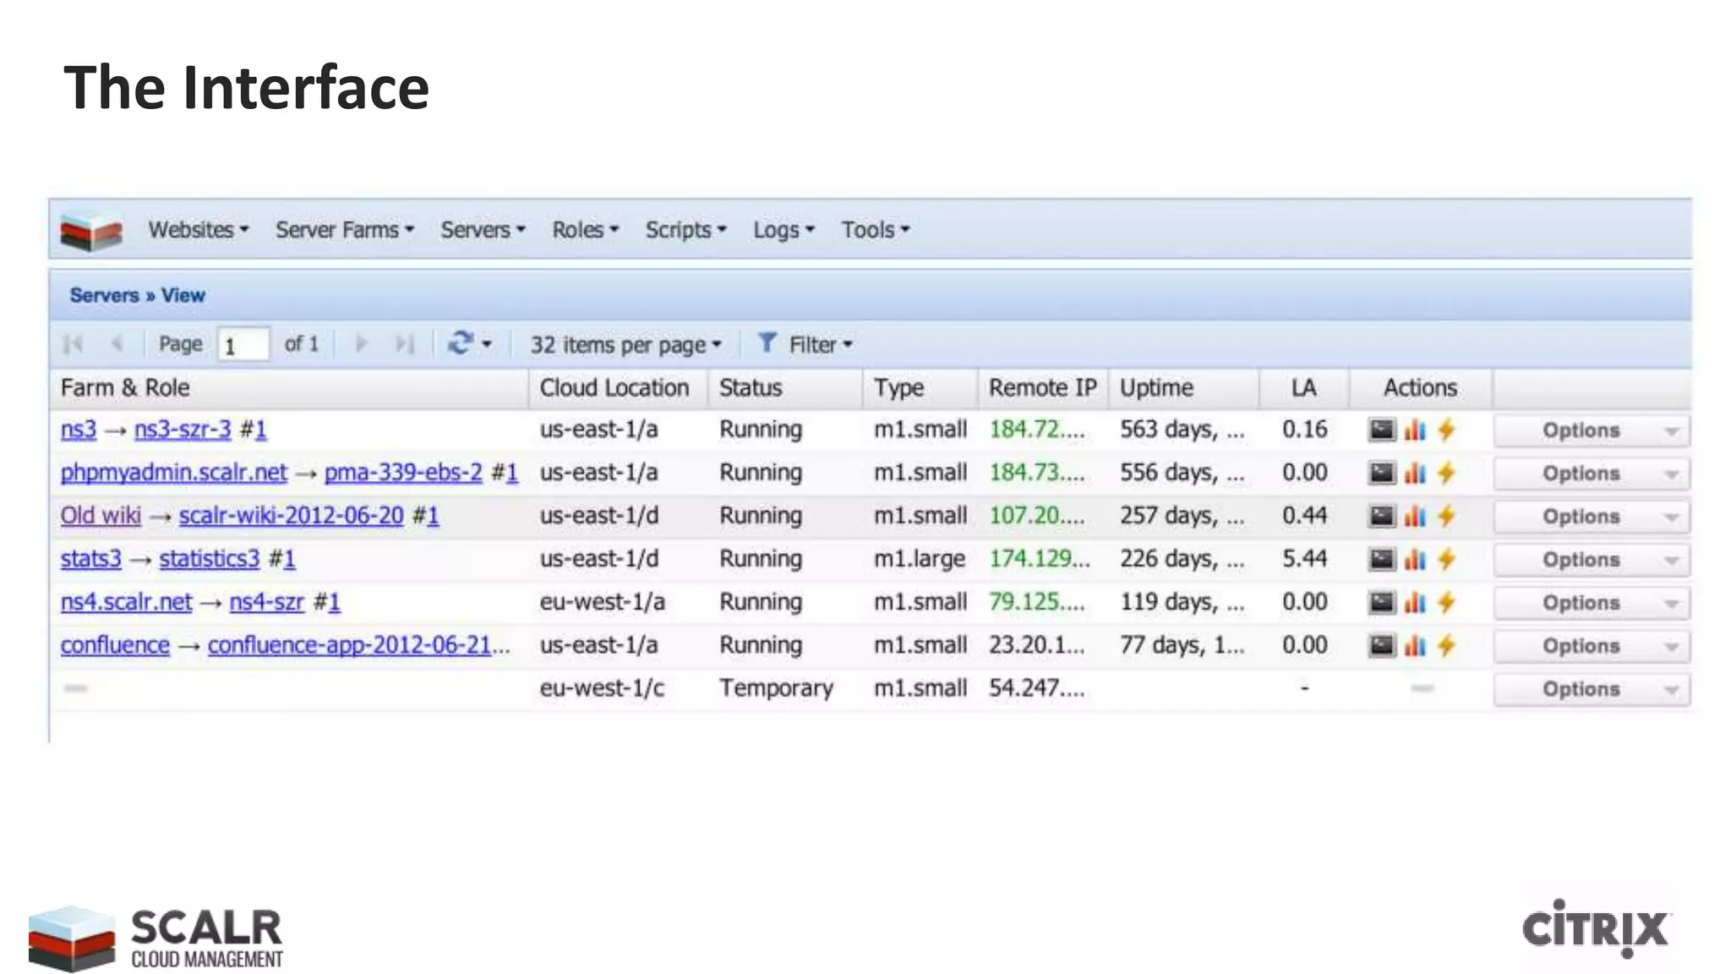Open the Scripts menu
This screenshot has width=1731, height=974.
[x=685, y=230]
